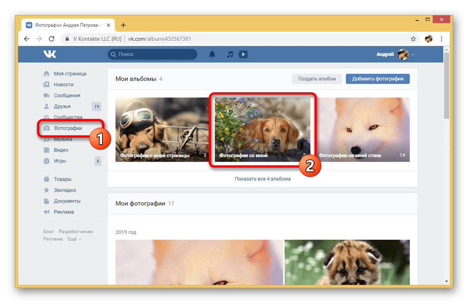
Task: Click Добавить фотографии button
Action: (x=378, y=79)
